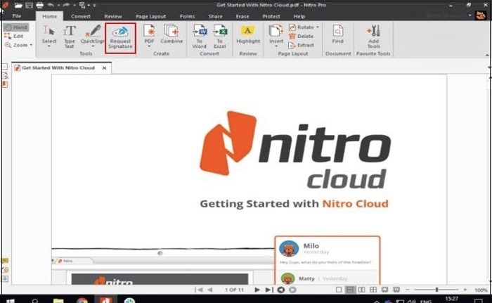Switch to single page view
492x303 pixels.
[339, 290]
